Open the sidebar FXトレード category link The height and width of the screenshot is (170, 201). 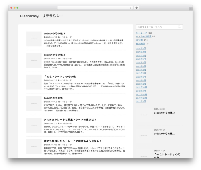142,33
